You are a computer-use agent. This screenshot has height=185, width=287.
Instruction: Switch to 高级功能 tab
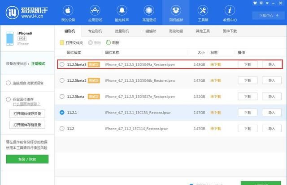click(176, 31)
